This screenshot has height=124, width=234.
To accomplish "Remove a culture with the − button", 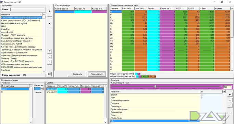I will (230, 100).
